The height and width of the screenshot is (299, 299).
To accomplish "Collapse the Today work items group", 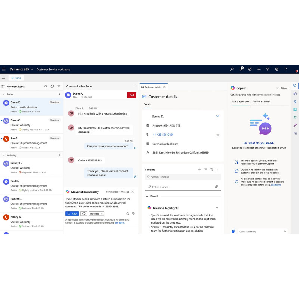I will (x=3, y=95).
